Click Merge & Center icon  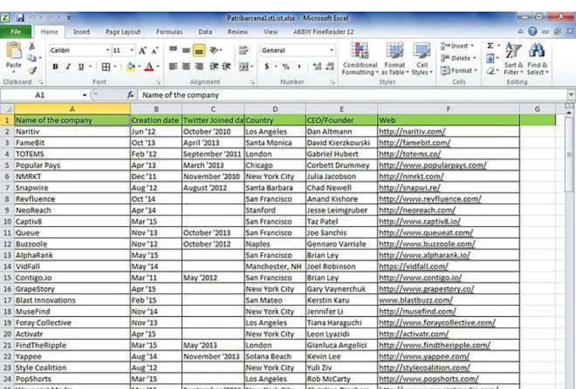point(244,67)
